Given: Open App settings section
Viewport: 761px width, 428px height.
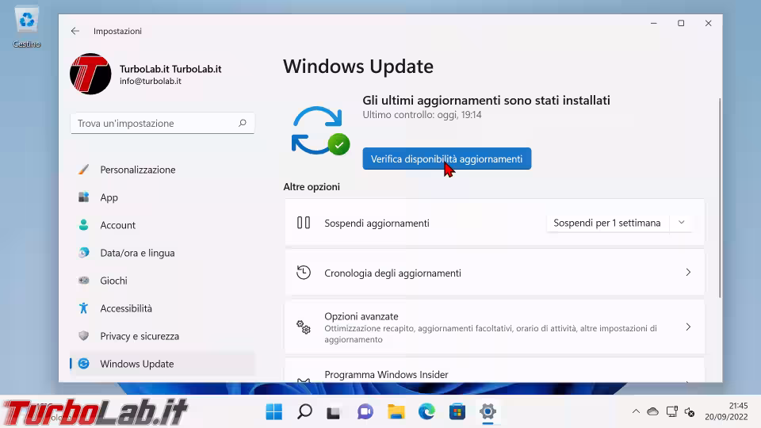Looking at the screenshot, I should click(163, 197).
